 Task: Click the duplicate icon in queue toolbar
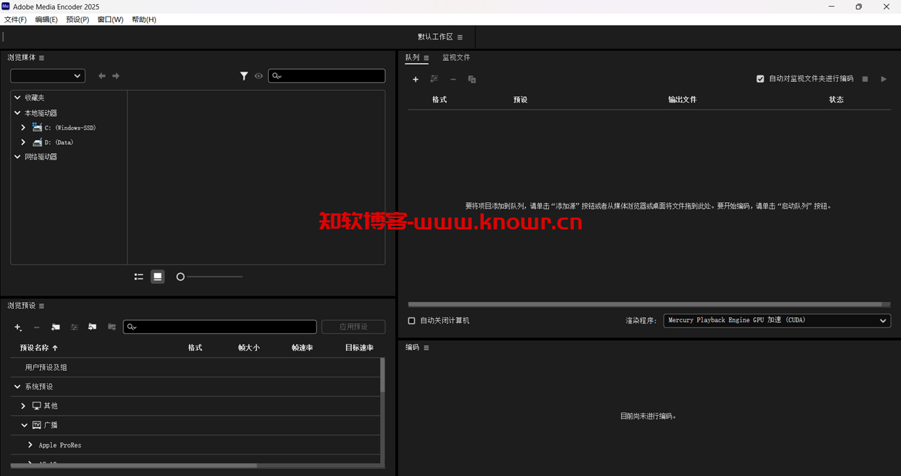point(472,80)
